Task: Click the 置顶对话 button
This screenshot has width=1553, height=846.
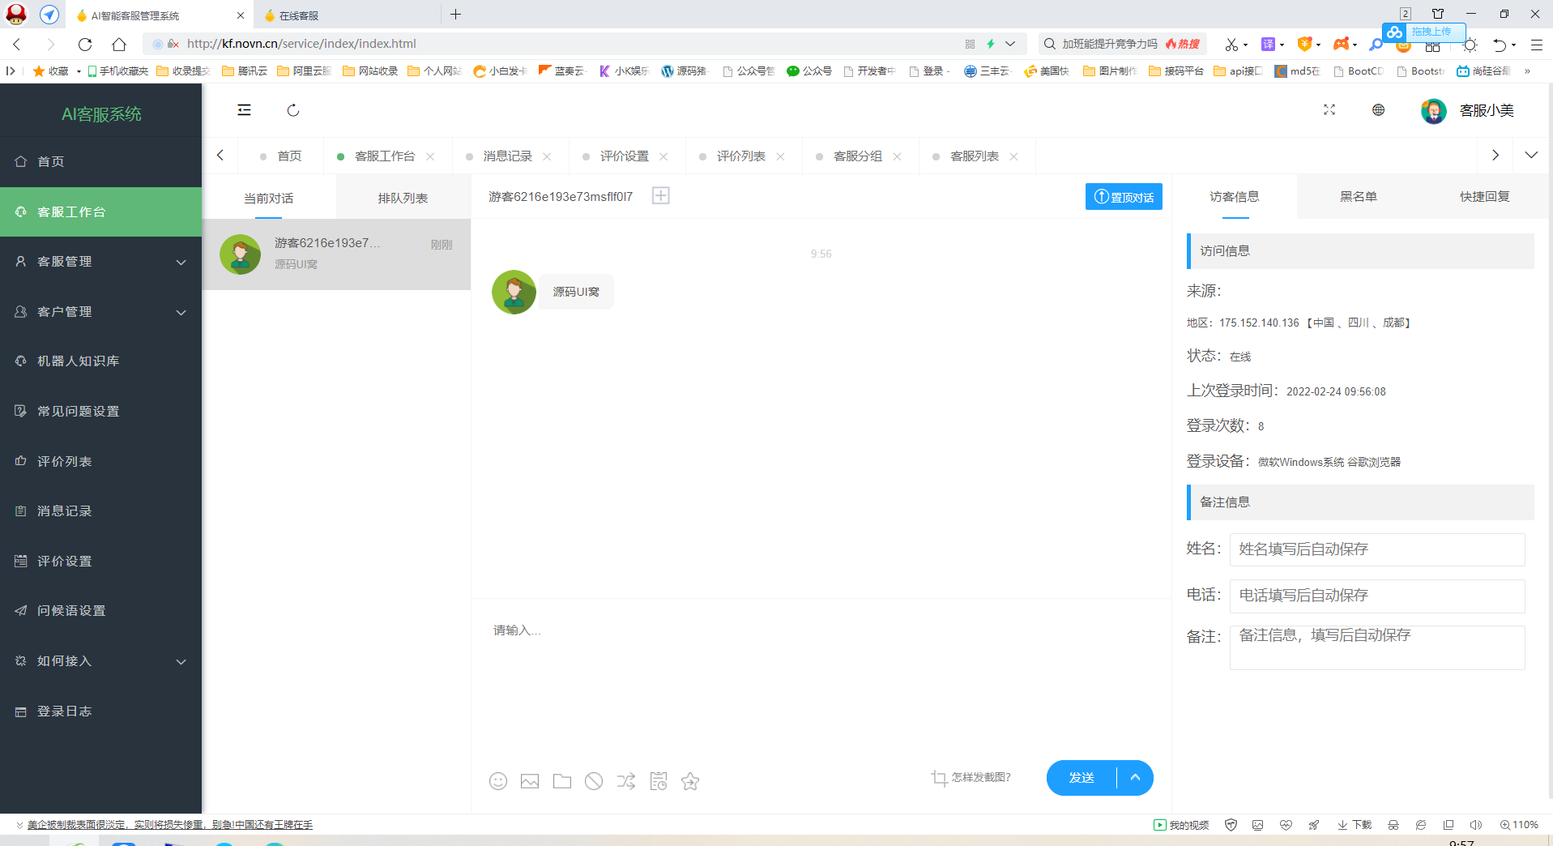Action: pos(1124,196)
